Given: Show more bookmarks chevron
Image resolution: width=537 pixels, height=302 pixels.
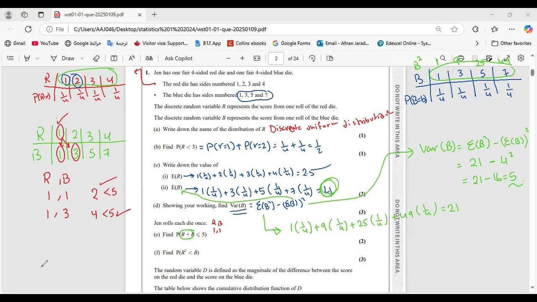Looking at the screenshot, I should point(477,43).
